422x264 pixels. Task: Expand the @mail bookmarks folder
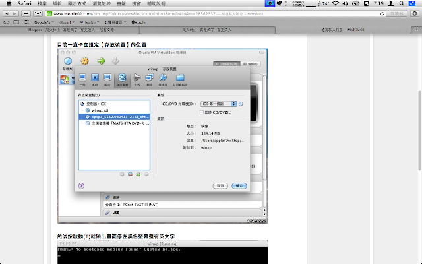click(67, 22)
